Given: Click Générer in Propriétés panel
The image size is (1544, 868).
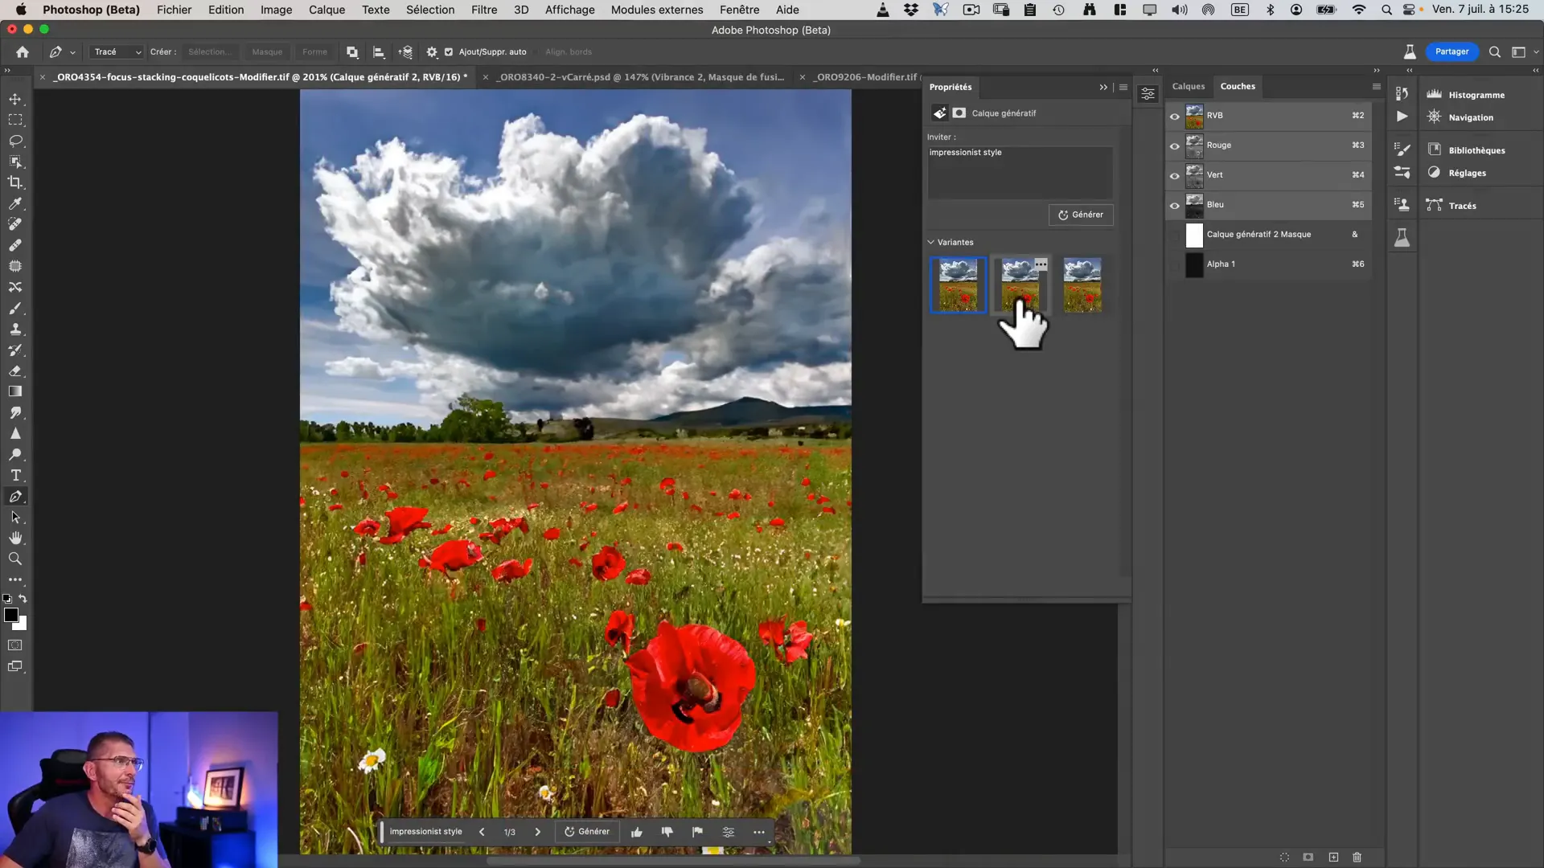Looking at the screenshot, I should pos(1081,215).
